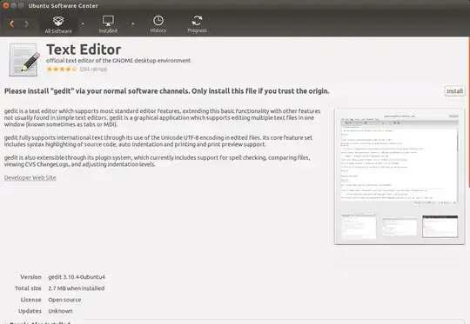470x324 pixels.
Task: Click the GNOME desktop environment subtitle
Action: tap(118, 61)
